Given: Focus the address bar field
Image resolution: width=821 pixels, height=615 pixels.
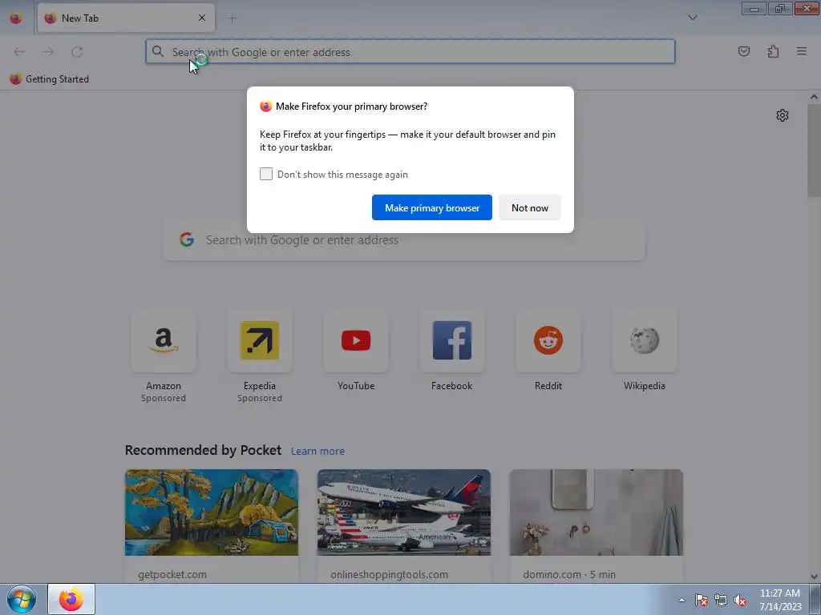Looking at the screenshot, I should tap(410, 51).
